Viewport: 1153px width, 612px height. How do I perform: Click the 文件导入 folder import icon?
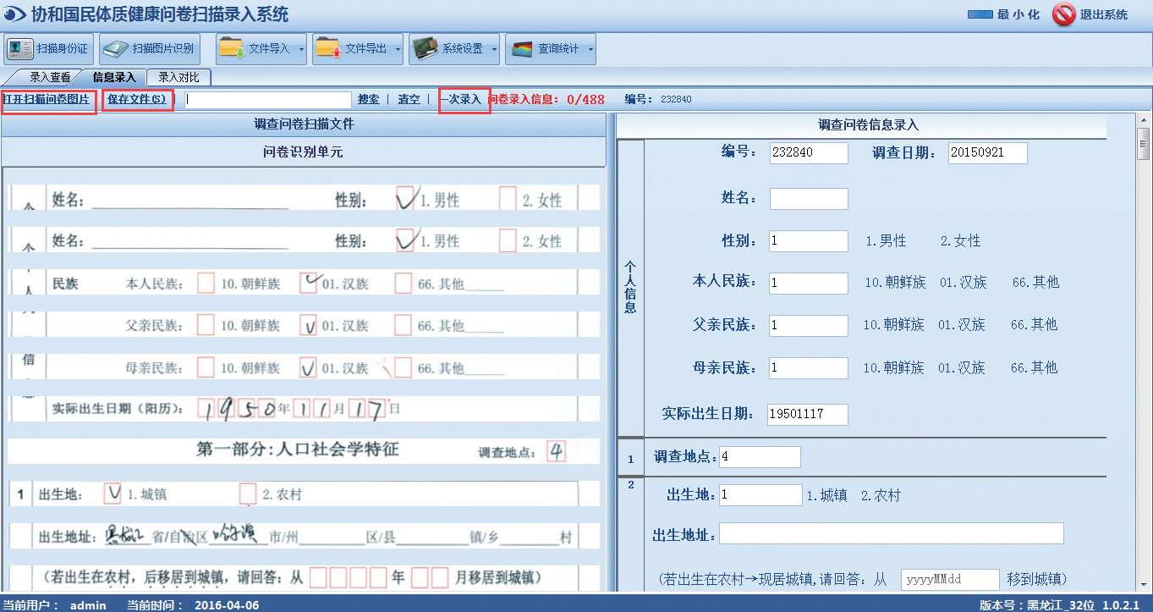click(x=232, y=49)
